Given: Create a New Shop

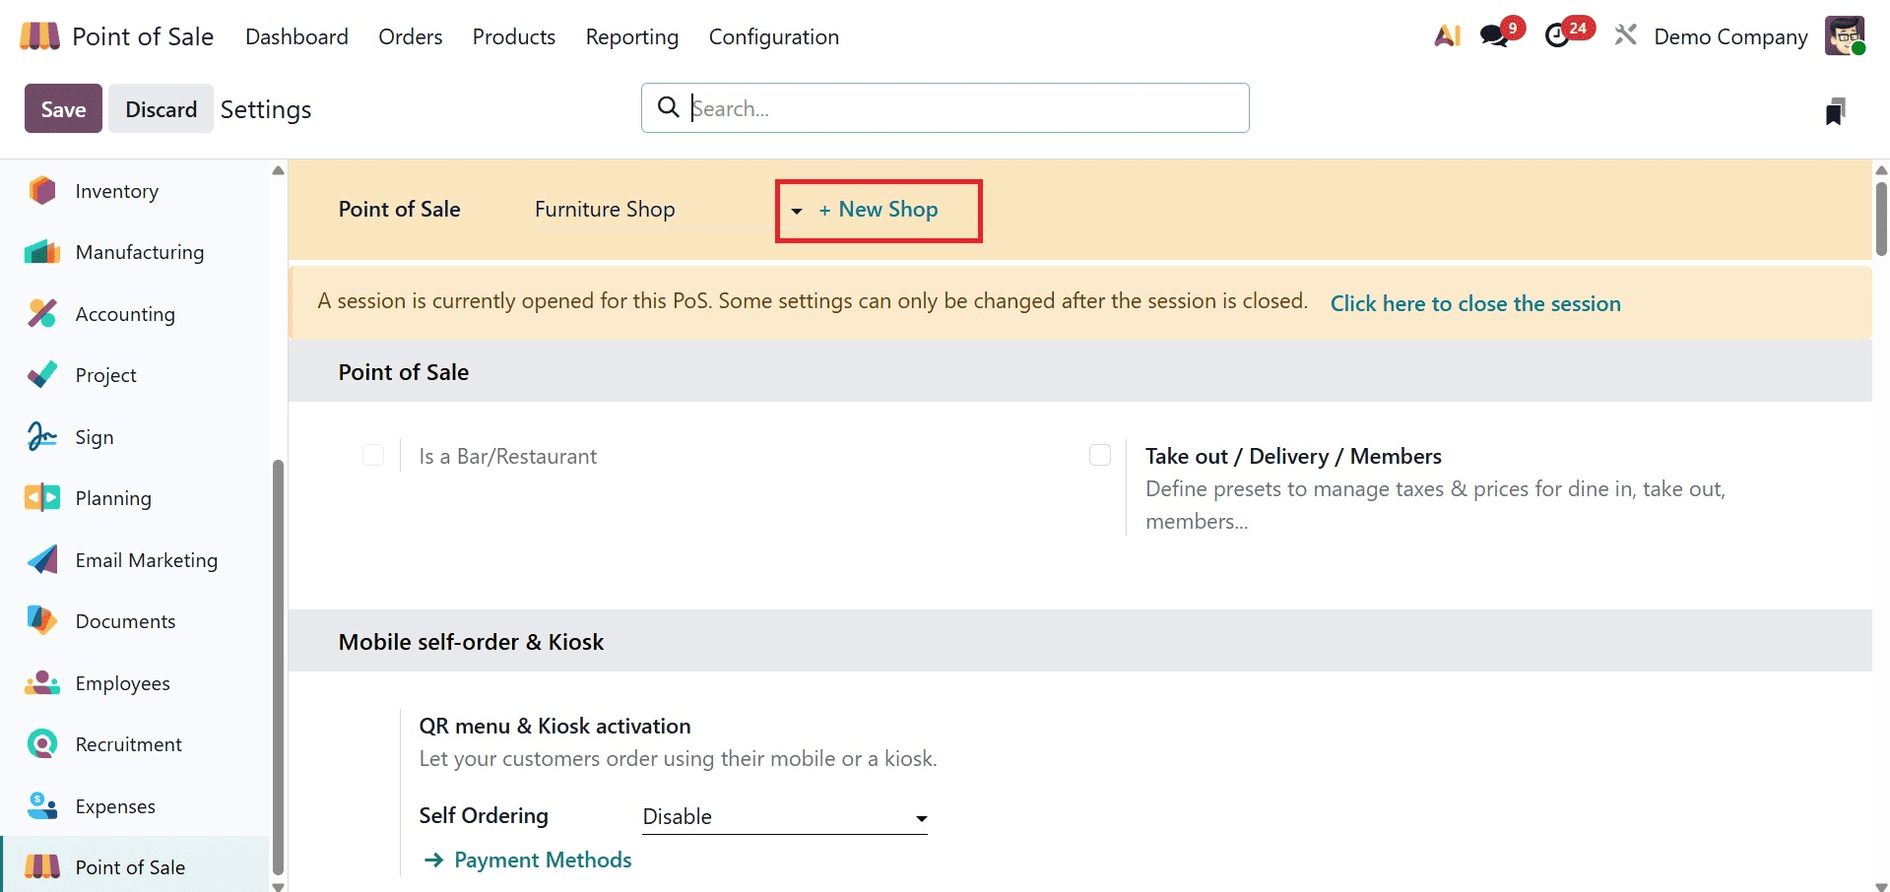Looking at the screenshot, I should pos(878,209).
